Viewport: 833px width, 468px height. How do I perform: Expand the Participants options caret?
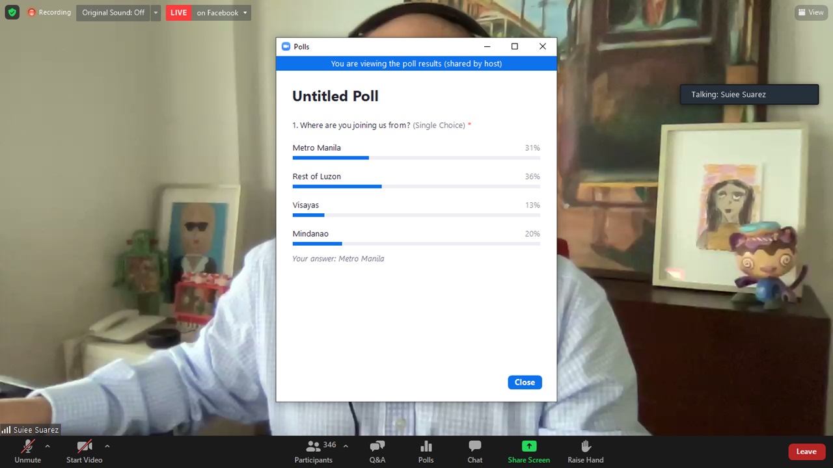[346, 446]
